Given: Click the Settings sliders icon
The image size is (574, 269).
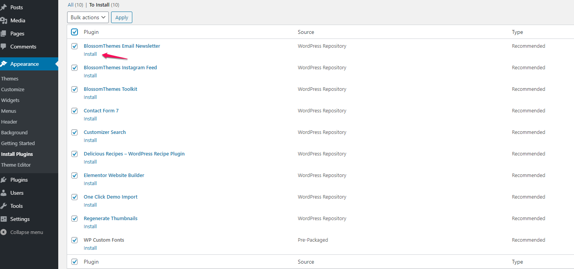Looking at the screenshot, I should (x=3, y=219).
